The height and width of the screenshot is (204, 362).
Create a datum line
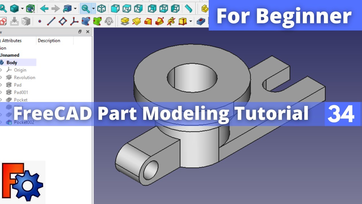point(51,21)
